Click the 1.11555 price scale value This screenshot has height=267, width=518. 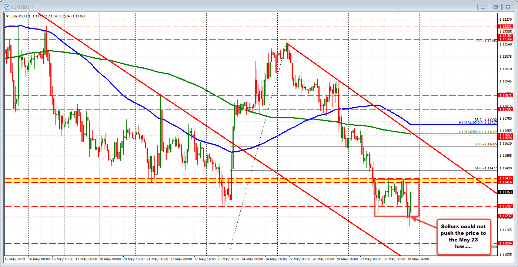point(505,156)
